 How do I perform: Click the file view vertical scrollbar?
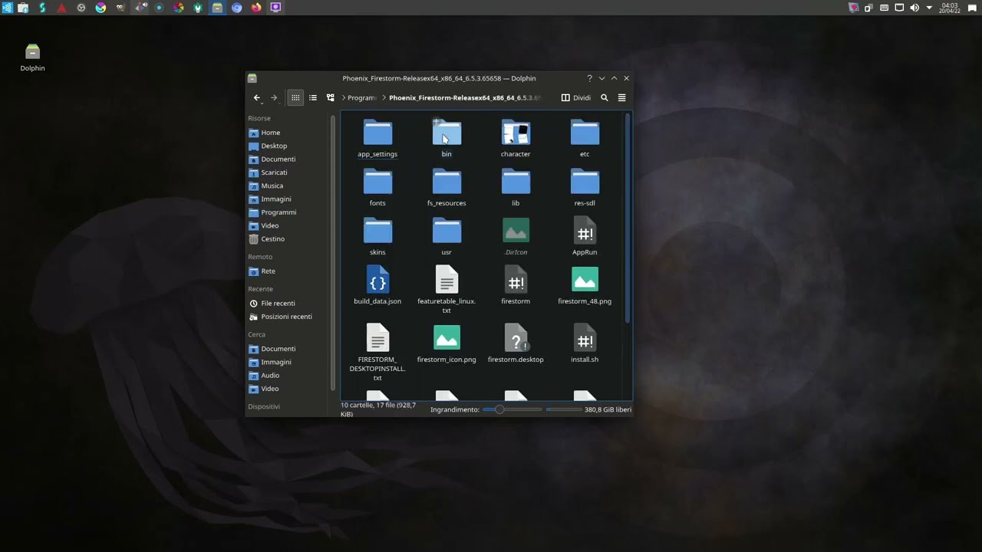click(x=628, y=218)
